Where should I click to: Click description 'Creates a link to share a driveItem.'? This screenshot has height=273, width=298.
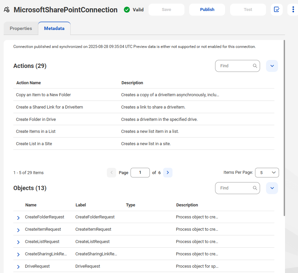[153, 107]
